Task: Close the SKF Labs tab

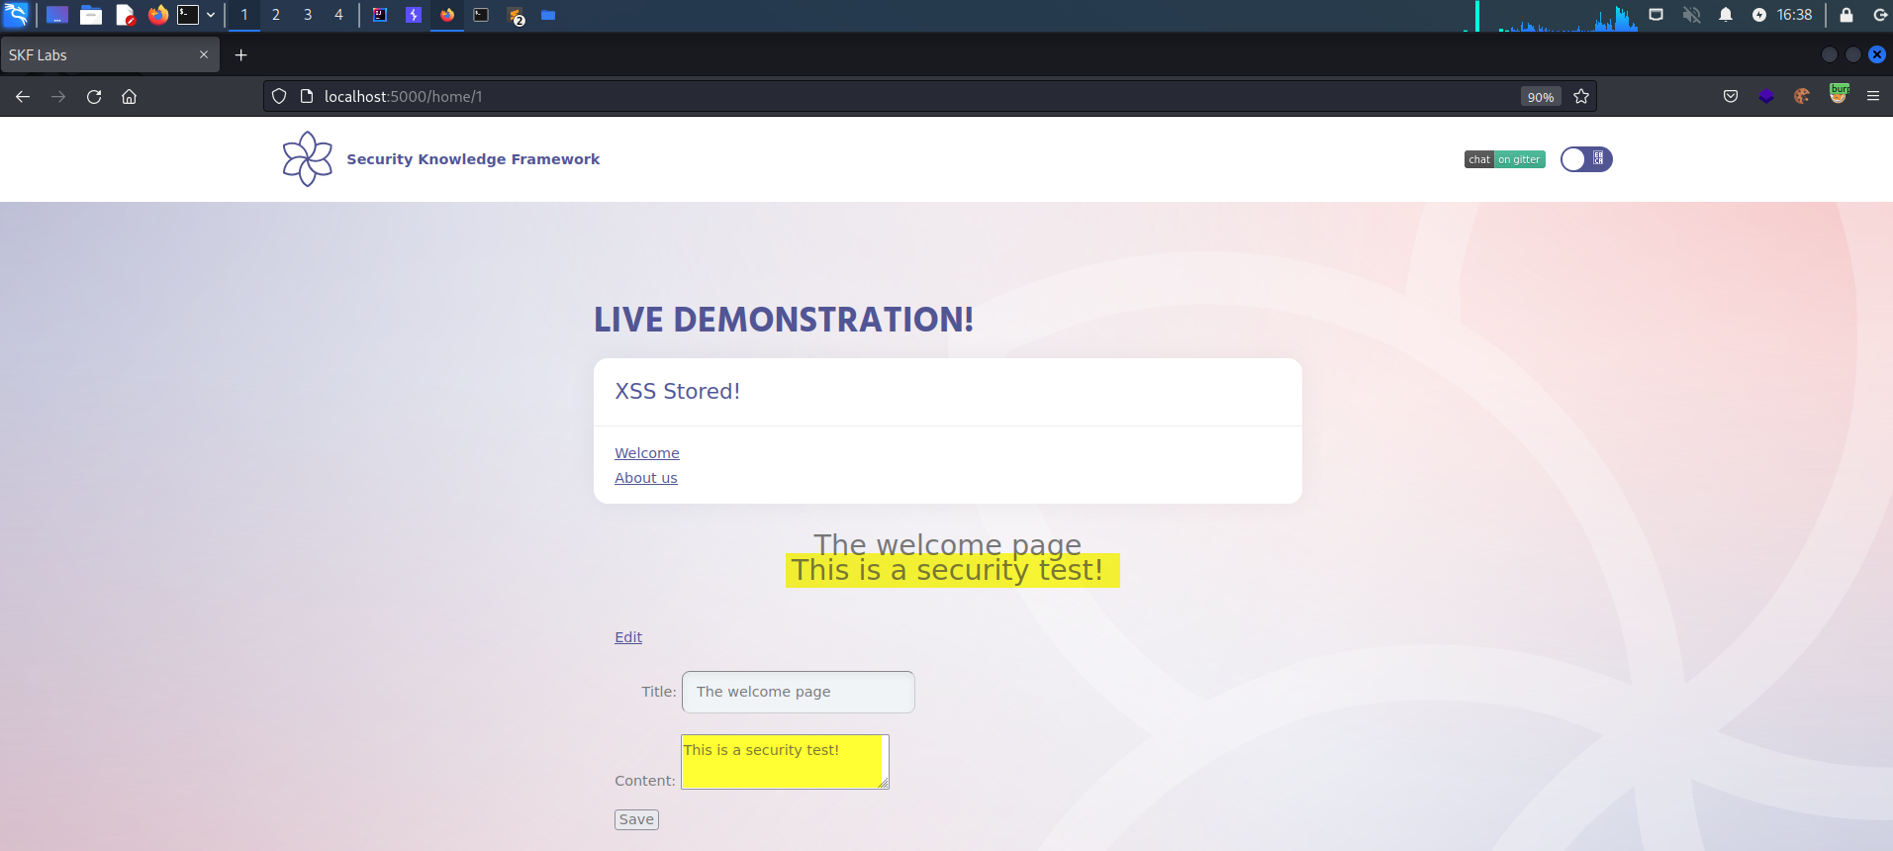Action: 204,54
